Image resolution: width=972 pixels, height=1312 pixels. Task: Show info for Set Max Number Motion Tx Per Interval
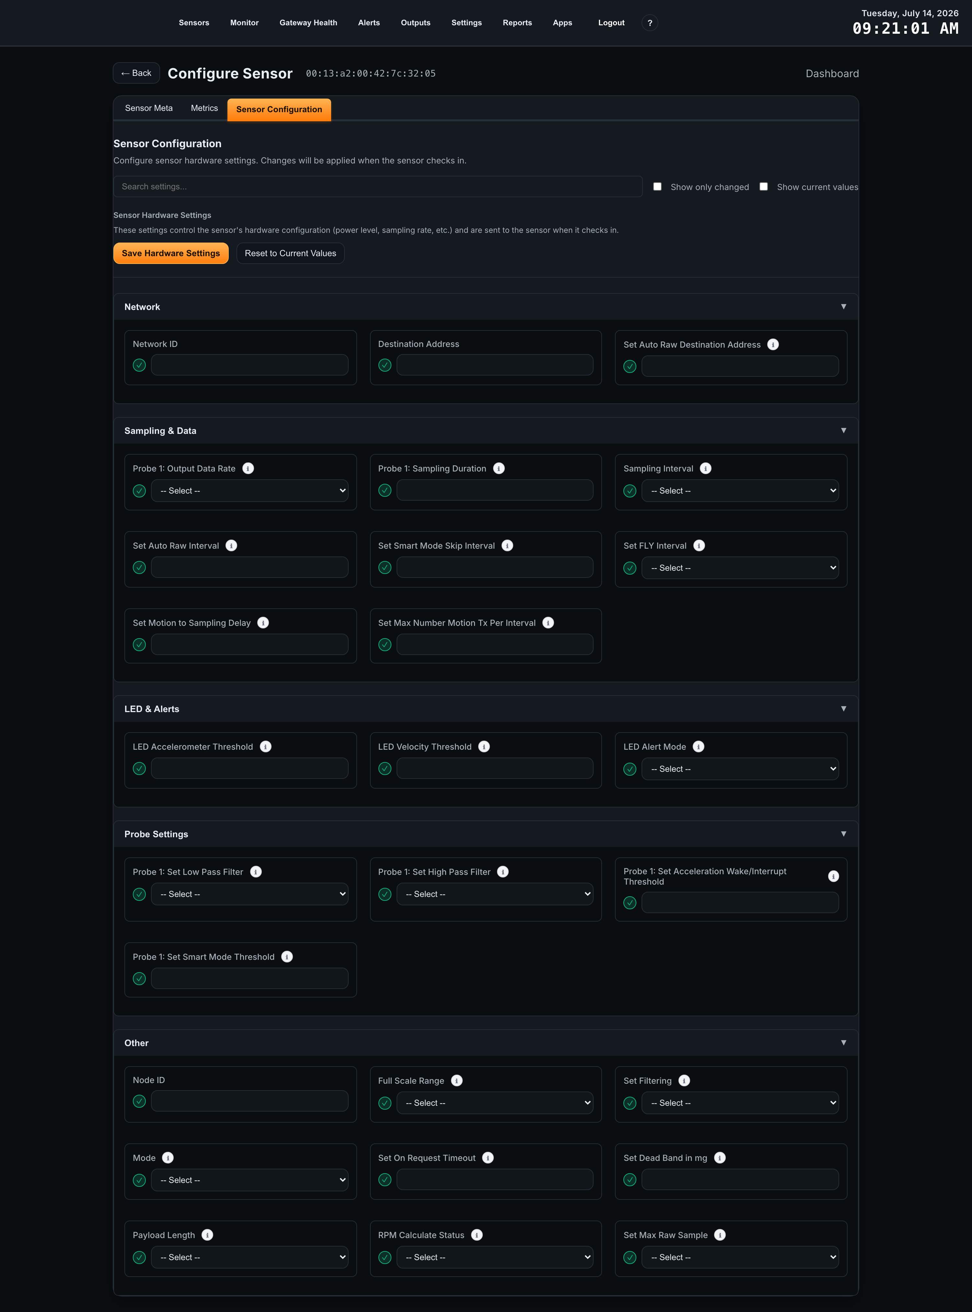click(548, 622)
